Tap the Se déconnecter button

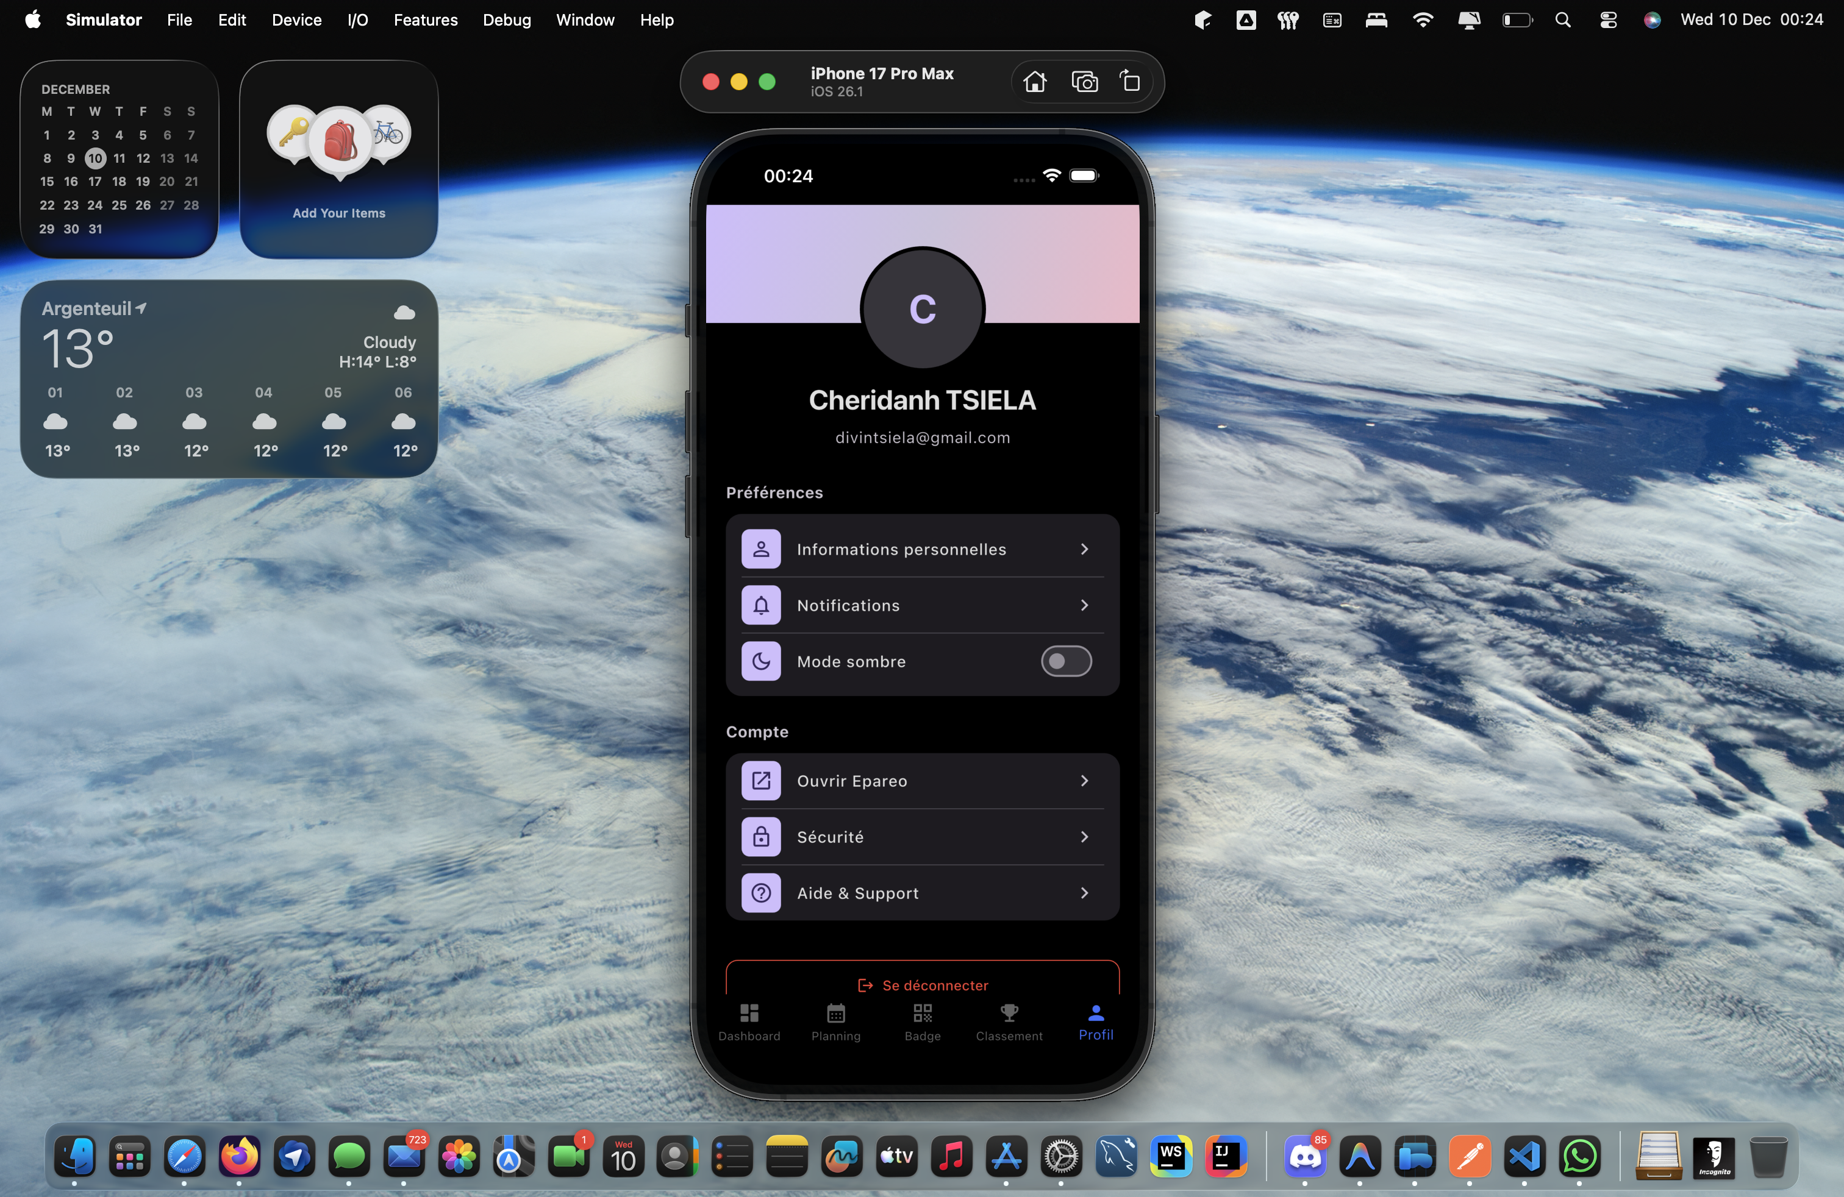pyautogui.click(x=922, y=984)
